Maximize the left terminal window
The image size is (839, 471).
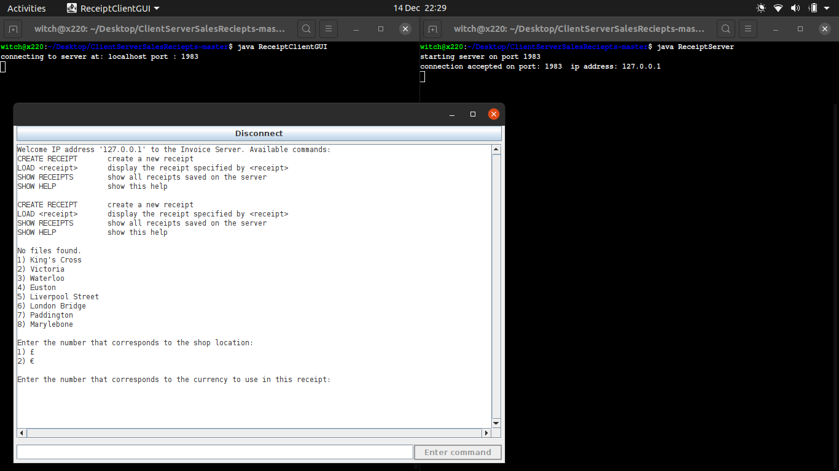point(381,29)
